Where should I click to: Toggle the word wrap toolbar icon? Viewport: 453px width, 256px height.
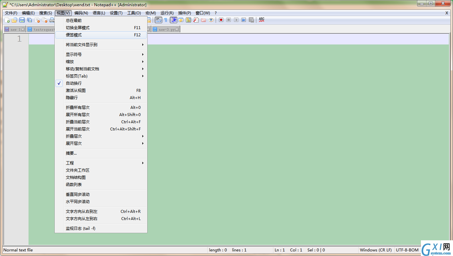tap(158, 20)
